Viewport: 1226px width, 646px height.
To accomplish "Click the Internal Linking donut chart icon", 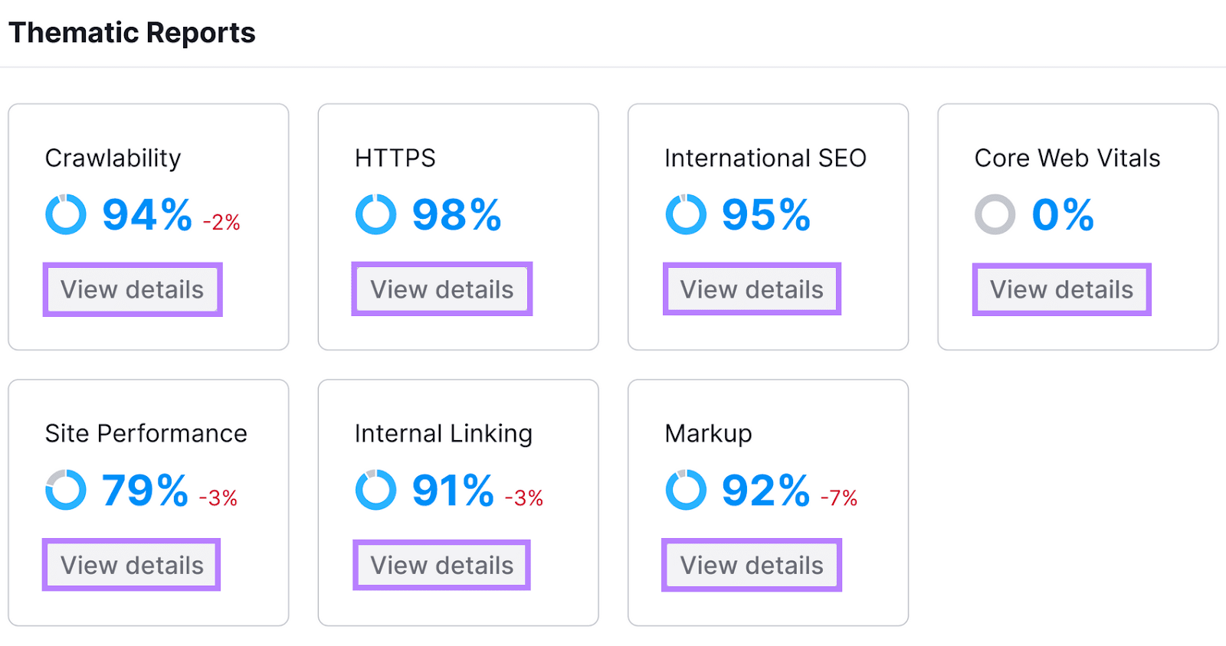I will [375, 490].
